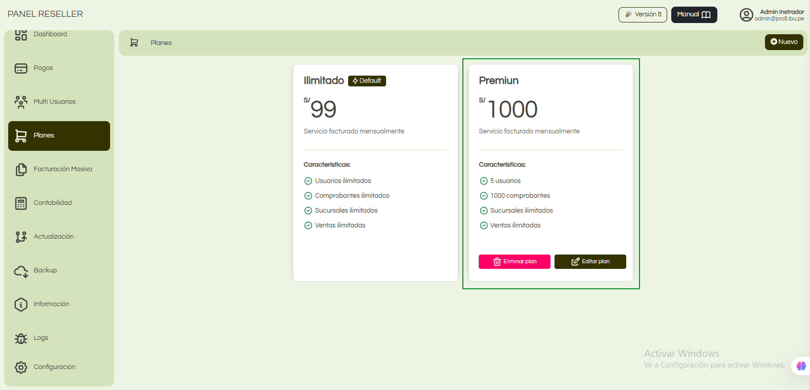Click the Backup cloud icon
The image size is (810, 390).
[x=20, y=271]
